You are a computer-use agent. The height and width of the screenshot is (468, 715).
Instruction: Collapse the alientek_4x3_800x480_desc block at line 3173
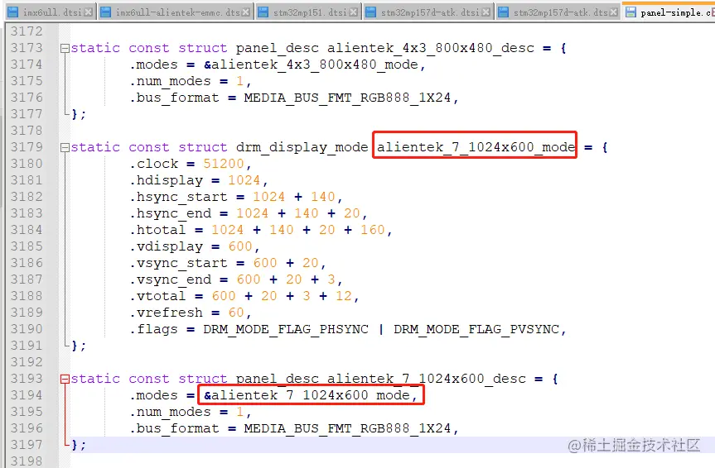point(65,48)
